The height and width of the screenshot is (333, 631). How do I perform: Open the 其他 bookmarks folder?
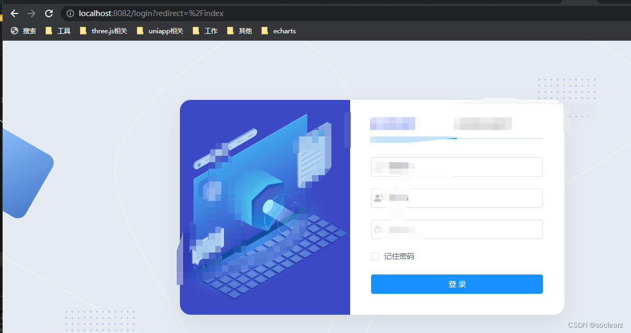240,31
